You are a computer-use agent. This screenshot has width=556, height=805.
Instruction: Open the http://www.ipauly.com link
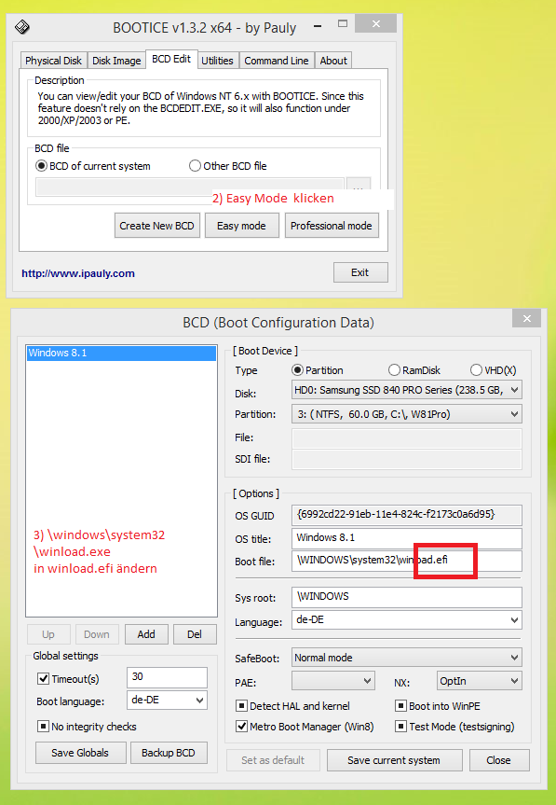pyautogui.click(x=78, y=273)
